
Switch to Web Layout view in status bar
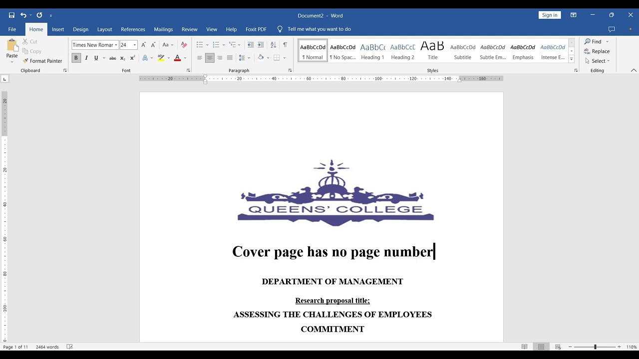tap(558, 347)
